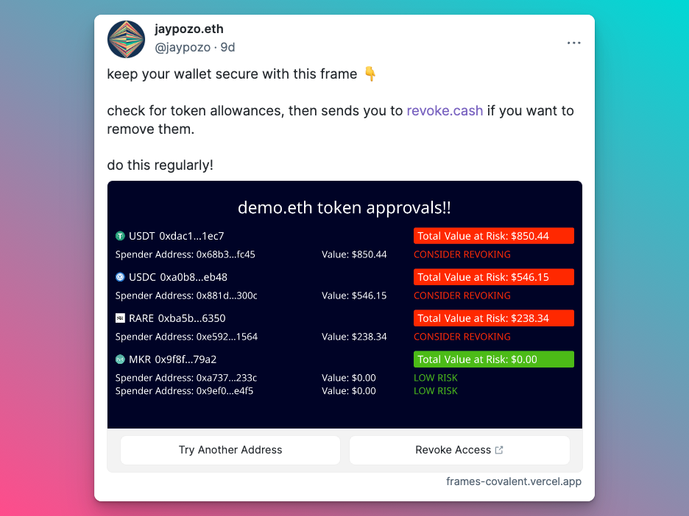The width and height of the screenshot is (689, 516).
Task: Click CONSIDER REVOKING under the USDC row
Action: point(462,295)
